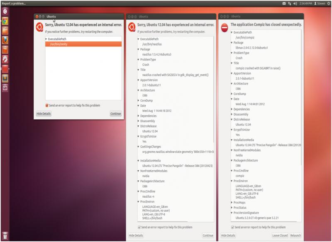Image resolution: width=332 pixels, height=242 pixels.
Task: Open the Workspace Switcher in the launcher
Action: pyautogui.click(x=5, y=88)
